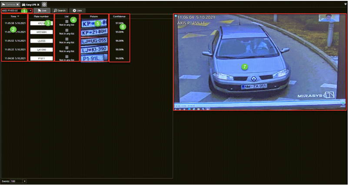Click the plate number field showing LJK1390
349x185 pixels.
(x=42, y=49)
